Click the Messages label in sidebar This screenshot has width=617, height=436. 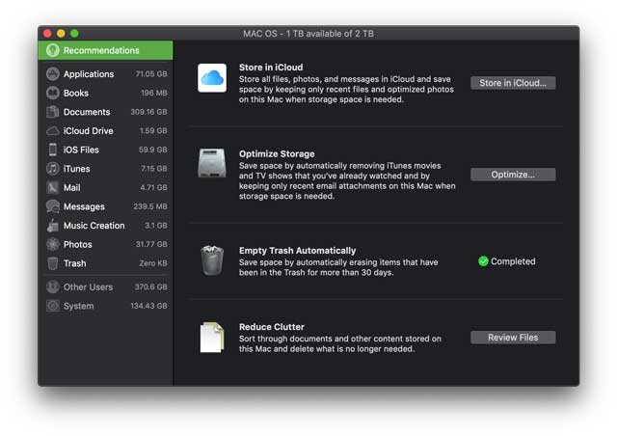[84, 206]
